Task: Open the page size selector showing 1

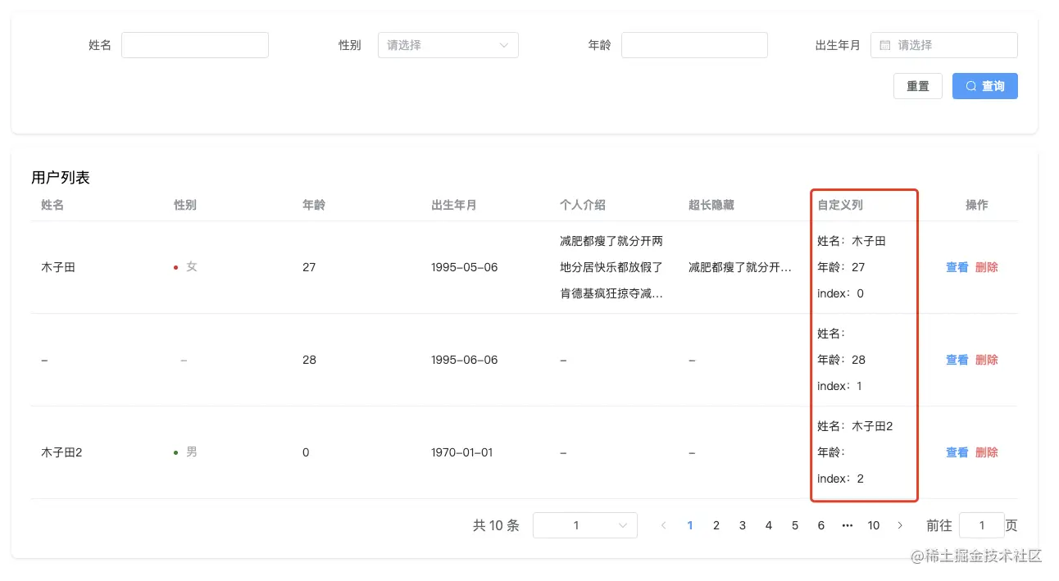Action: (x=584, y=525)
